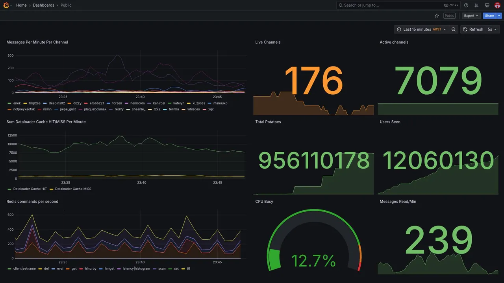Screen dimensions: 504x283
Task: Go to Home breadcrumb
Action: click(21, 5)
